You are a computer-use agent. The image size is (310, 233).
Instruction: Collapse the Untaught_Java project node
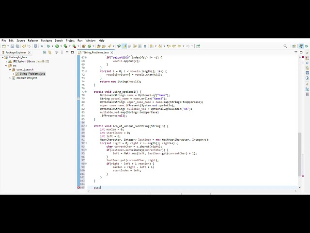(2, 57)
